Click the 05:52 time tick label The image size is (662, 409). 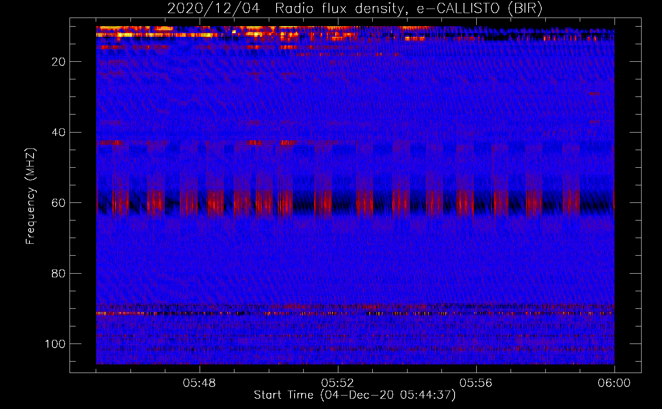click(338, 383)
